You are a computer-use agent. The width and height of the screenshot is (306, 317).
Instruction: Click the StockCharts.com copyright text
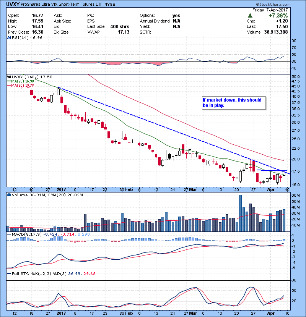(x=273, y=4)
